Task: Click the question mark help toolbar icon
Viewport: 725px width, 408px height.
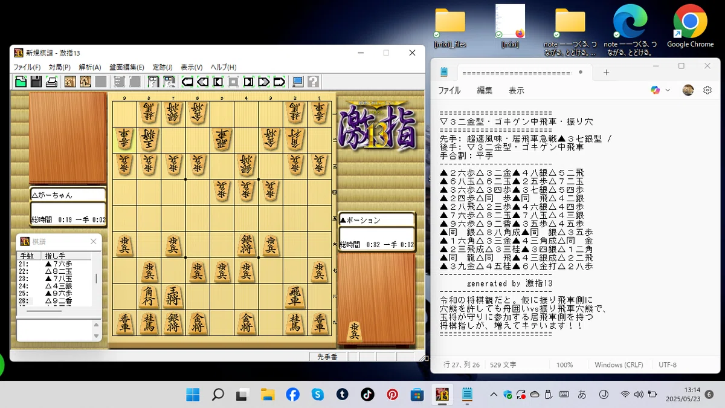Action: [313, 82]
